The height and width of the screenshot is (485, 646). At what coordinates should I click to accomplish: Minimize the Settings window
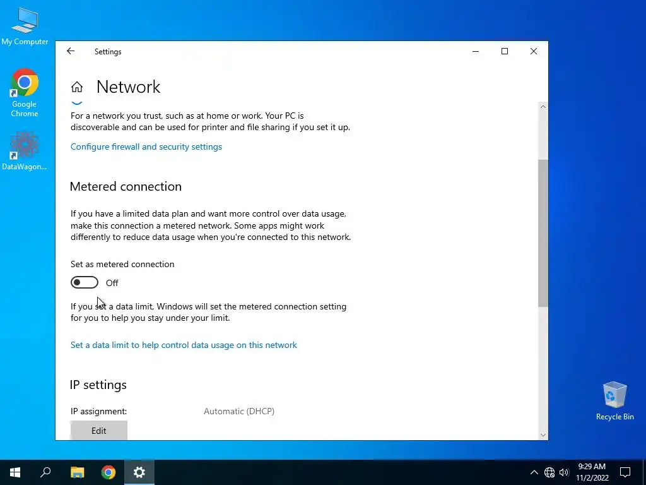(476, 51)
